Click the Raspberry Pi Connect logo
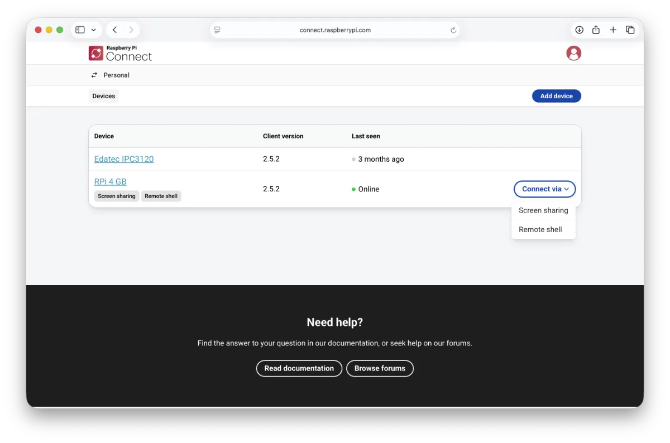This screenshot has height=443, width=670. point(120,54)
